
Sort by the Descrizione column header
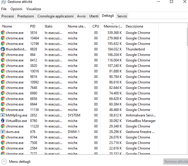pyautogui.click(x=141, y=26)
